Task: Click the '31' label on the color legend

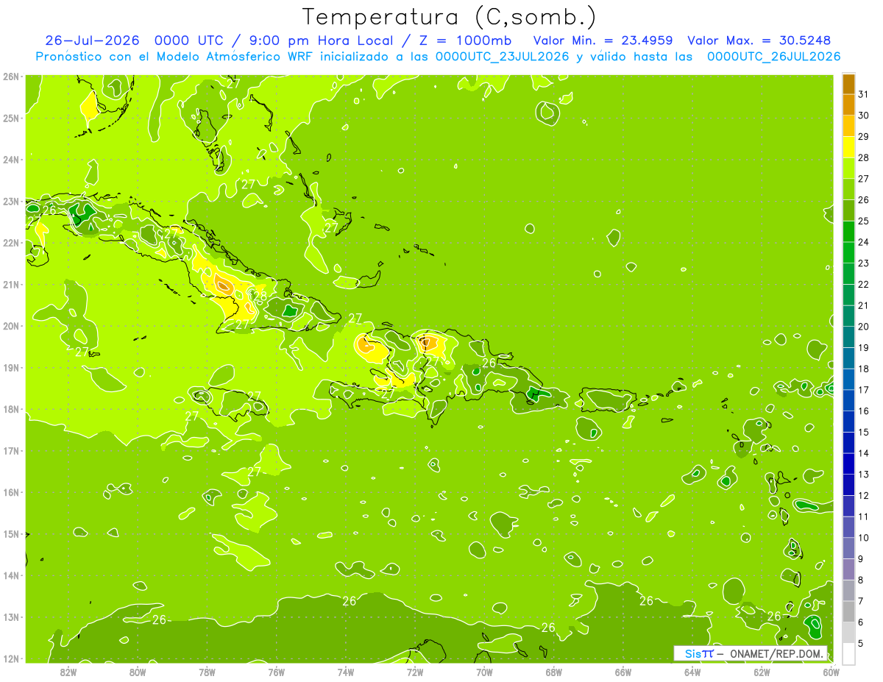Action: coord(863,93)
